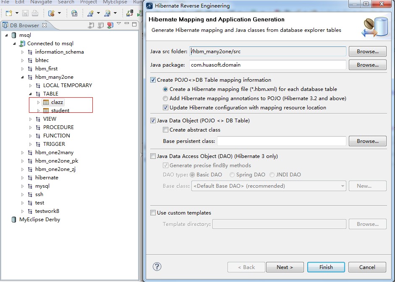Enable Java Data Access Object (DAO) checkbox

(x=153, y=156)
